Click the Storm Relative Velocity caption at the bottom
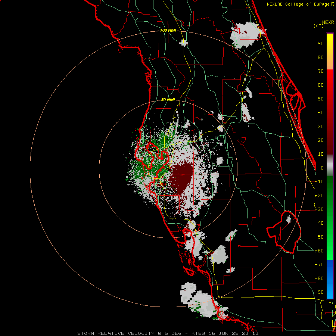 coord(168,333)
